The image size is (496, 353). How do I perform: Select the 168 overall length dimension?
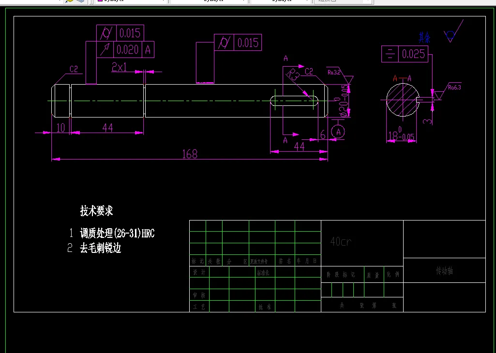[x=190, y=154]
